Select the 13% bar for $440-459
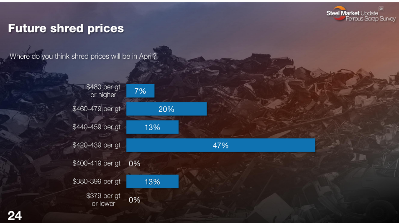Image resolution: width=399 pixels, height=223 pixels. 152,127
